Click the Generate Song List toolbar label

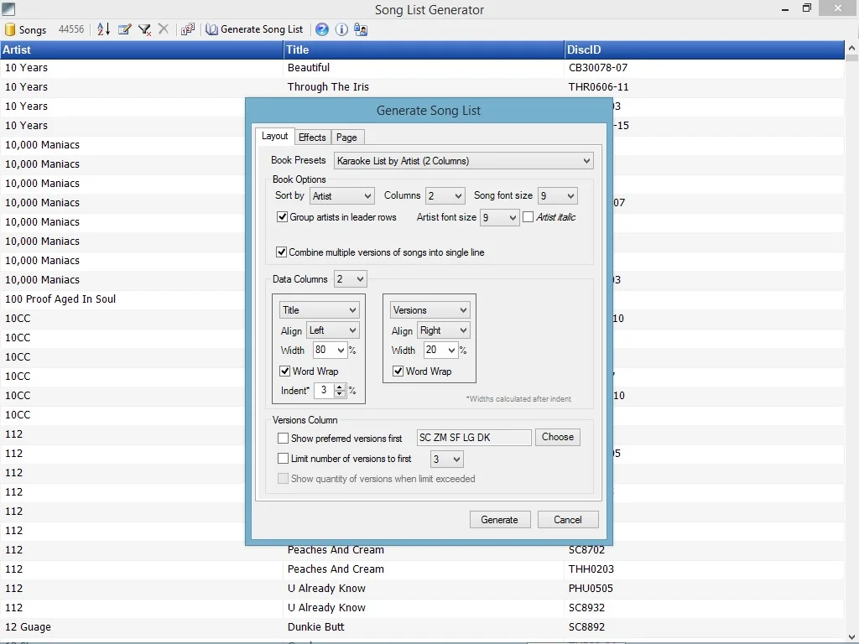(x=262, y=29)
